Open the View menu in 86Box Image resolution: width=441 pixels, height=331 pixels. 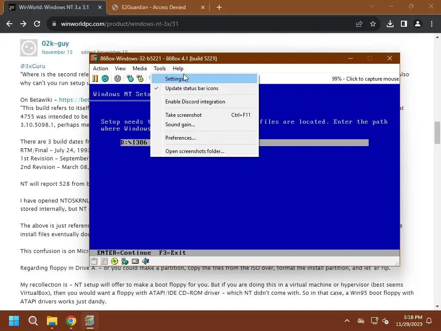pos(120,69)
